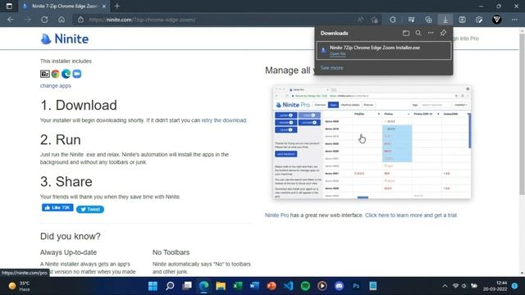Launch Word from taskbar
This screenshot has height=295, width=525.
point(254,286)
